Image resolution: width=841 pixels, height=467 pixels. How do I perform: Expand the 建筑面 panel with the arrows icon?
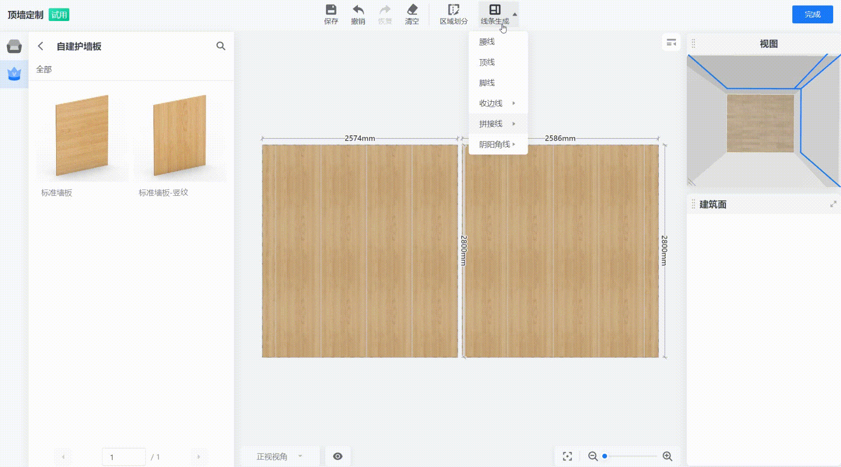click(x=833, y=205)
